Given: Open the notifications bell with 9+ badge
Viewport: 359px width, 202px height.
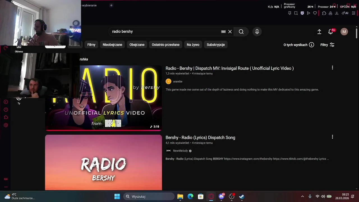Looking at the screenshot, I should (331, 32).
